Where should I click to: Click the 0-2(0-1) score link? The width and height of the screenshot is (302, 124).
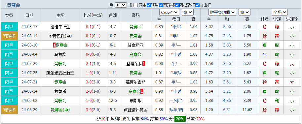(x=94, y=36)
